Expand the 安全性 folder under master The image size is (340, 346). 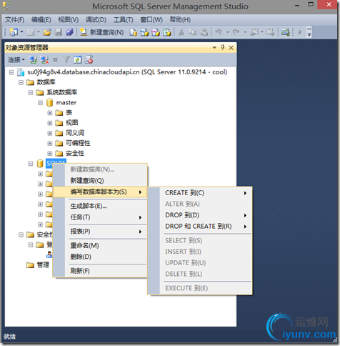(50, 154)
